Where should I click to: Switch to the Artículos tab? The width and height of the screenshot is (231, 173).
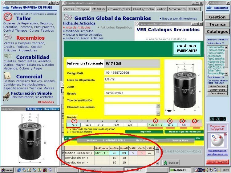tap(99, 9)
